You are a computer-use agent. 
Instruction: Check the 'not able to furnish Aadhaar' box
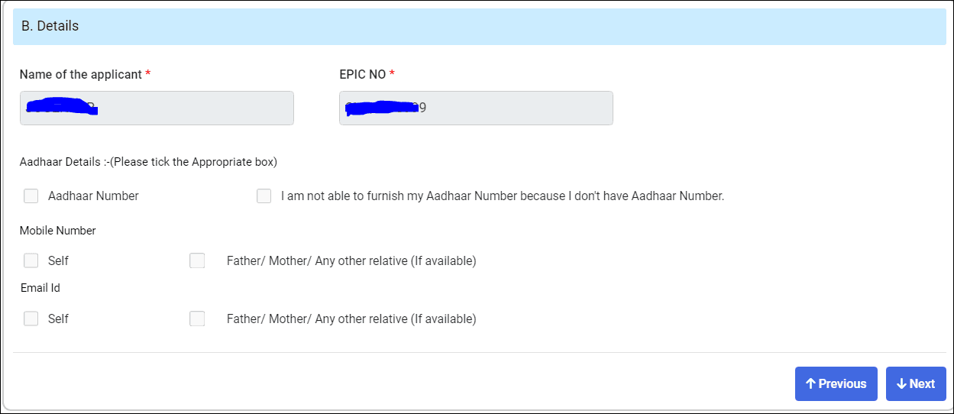tap(264, 196)
